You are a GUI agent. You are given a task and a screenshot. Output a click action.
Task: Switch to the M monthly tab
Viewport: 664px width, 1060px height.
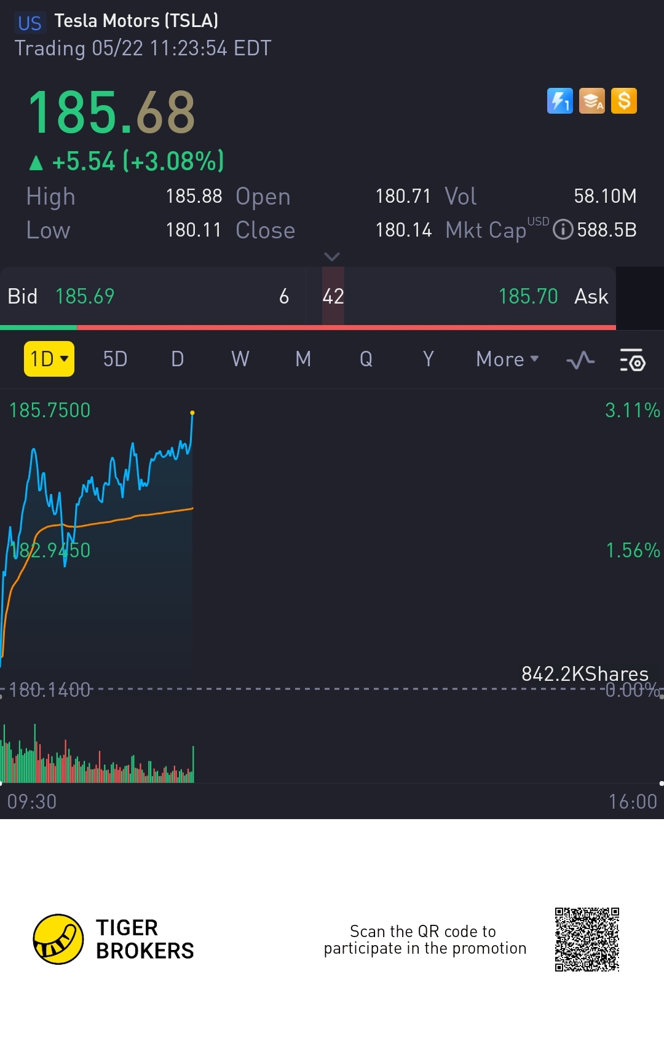point(303,359)
